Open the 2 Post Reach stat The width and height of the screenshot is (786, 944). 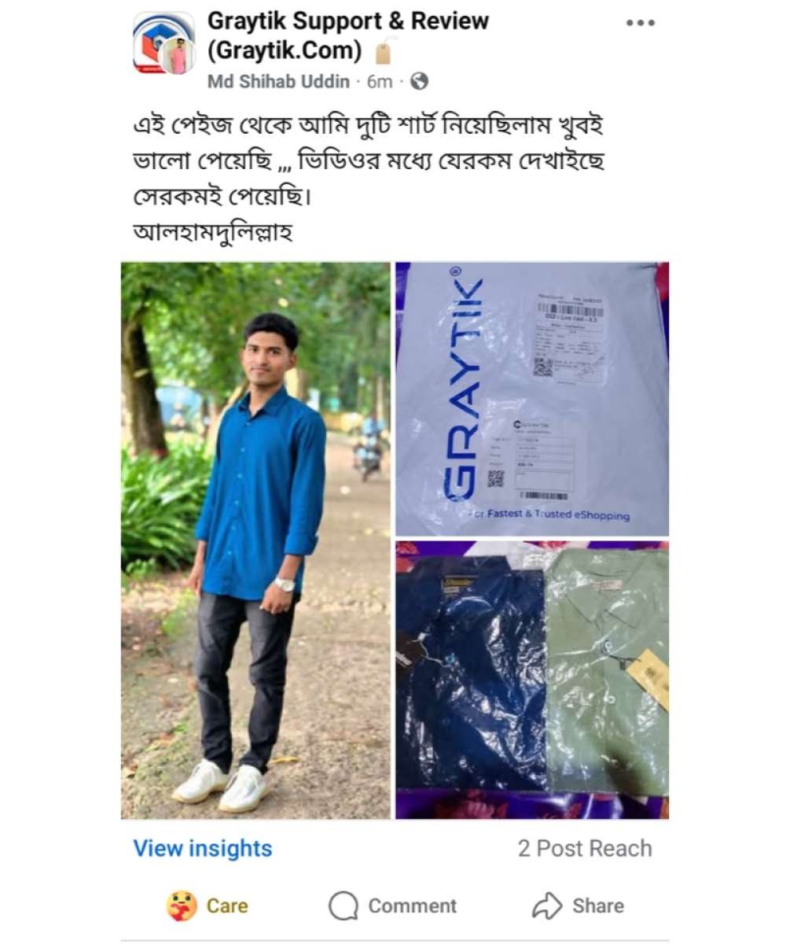click(x=585, y=848)
